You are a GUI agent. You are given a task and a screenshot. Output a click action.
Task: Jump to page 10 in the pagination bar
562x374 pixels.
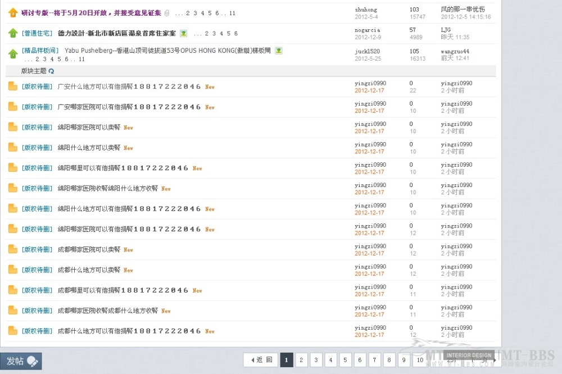(419, 359)
